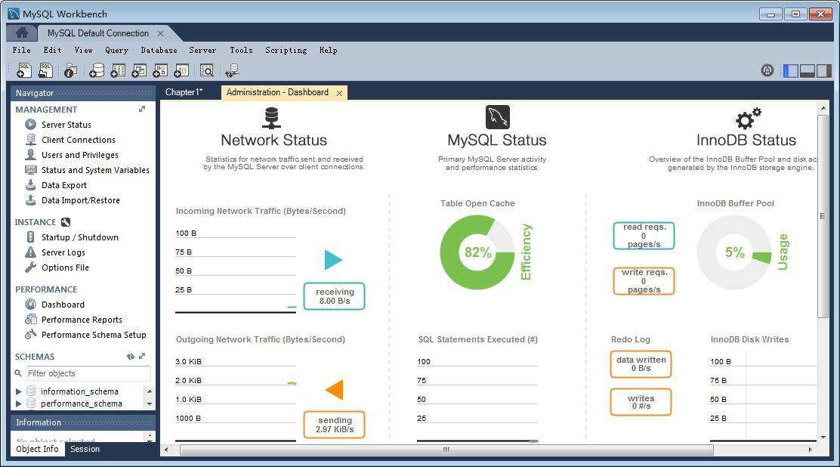
Task: Close the Administration - Dashboard tab
Action: tap(339, 93)
